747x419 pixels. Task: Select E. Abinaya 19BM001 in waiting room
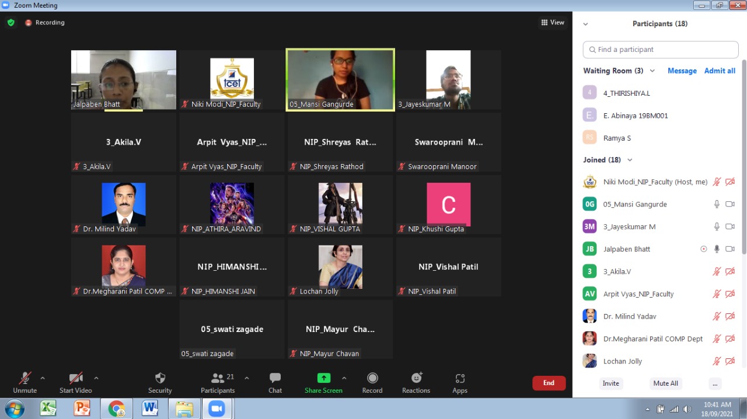(661, 116)
